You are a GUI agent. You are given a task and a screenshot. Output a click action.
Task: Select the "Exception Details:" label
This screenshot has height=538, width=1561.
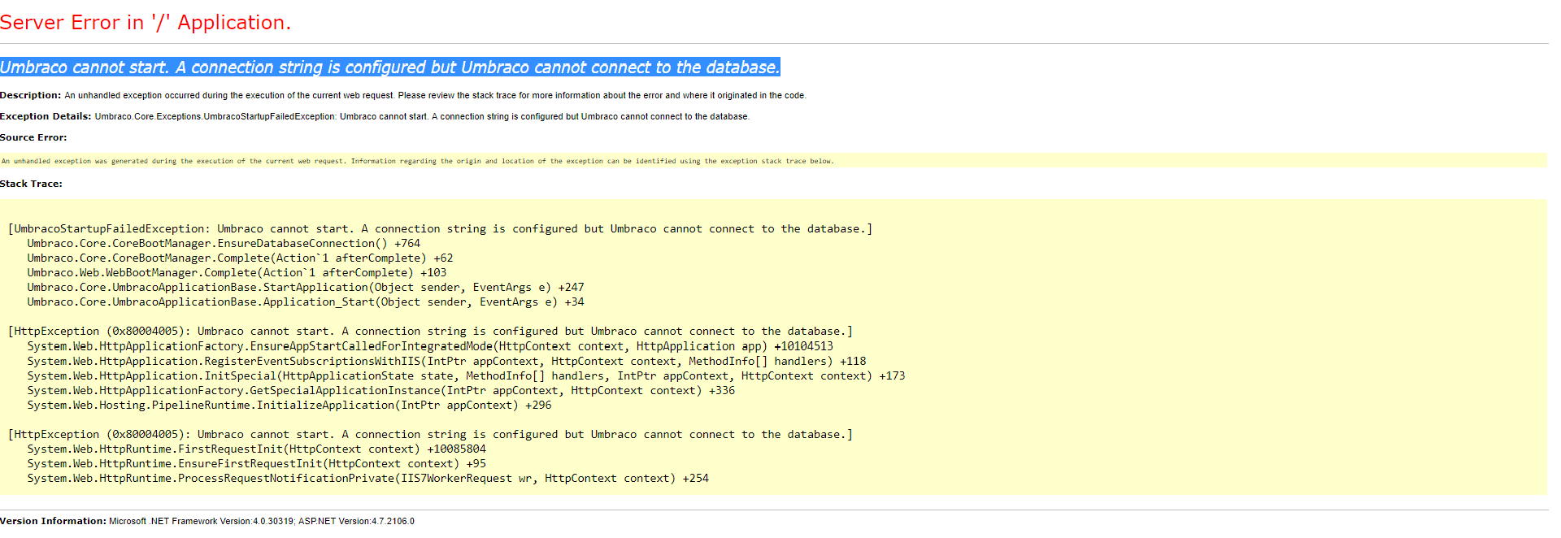46,116
